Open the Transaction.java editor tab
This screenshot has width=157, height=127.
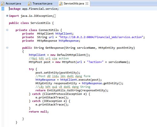pos(40,4)
